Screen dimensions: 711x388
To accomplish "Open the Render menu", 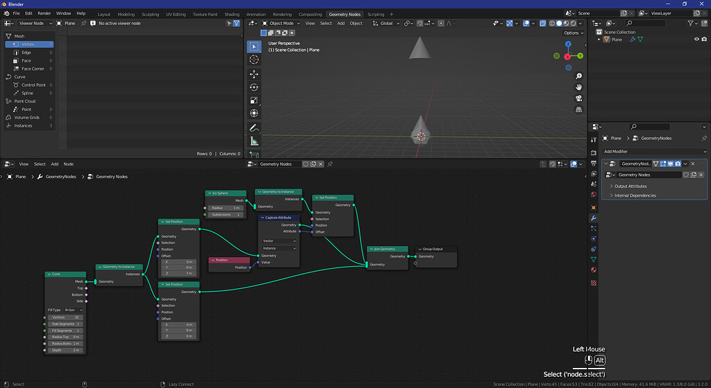I will click(x=44, y=14).
